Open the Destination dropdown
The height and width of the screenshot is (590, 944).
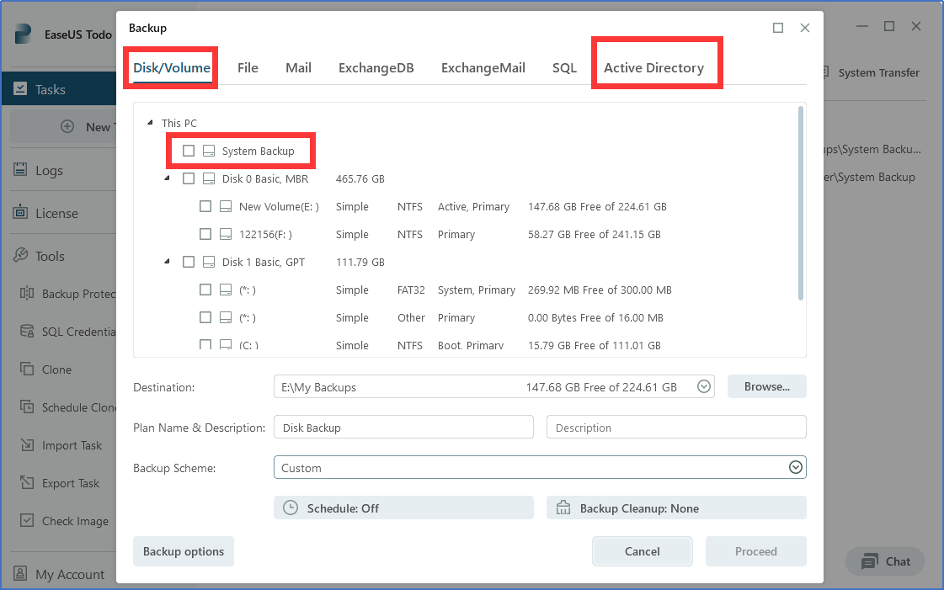tap(703, 386)
